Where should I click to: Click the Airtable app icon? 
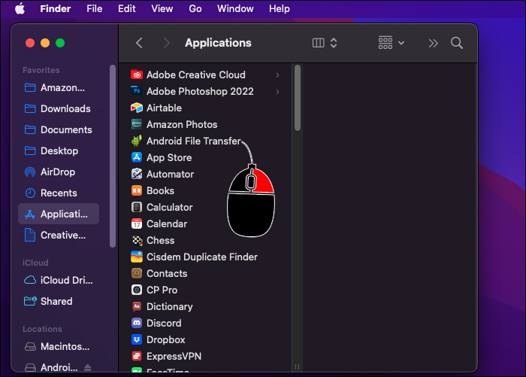click(x=137, y=108)
